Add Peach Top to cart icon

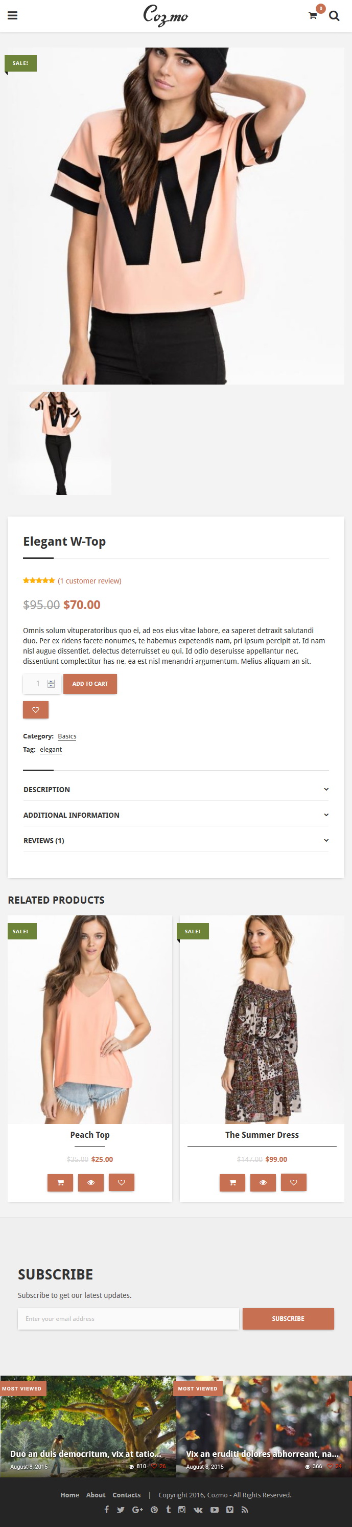tap(60, 1182)
